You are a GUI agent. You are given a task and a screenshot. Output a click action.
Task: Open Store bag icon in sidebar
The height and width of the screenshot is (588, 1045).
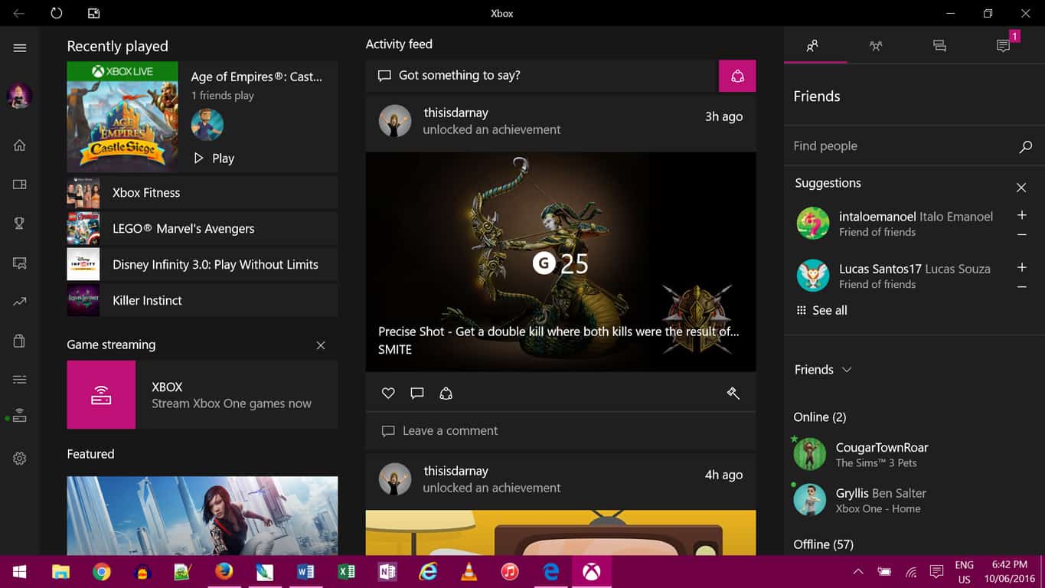click(x=20, y=341)
